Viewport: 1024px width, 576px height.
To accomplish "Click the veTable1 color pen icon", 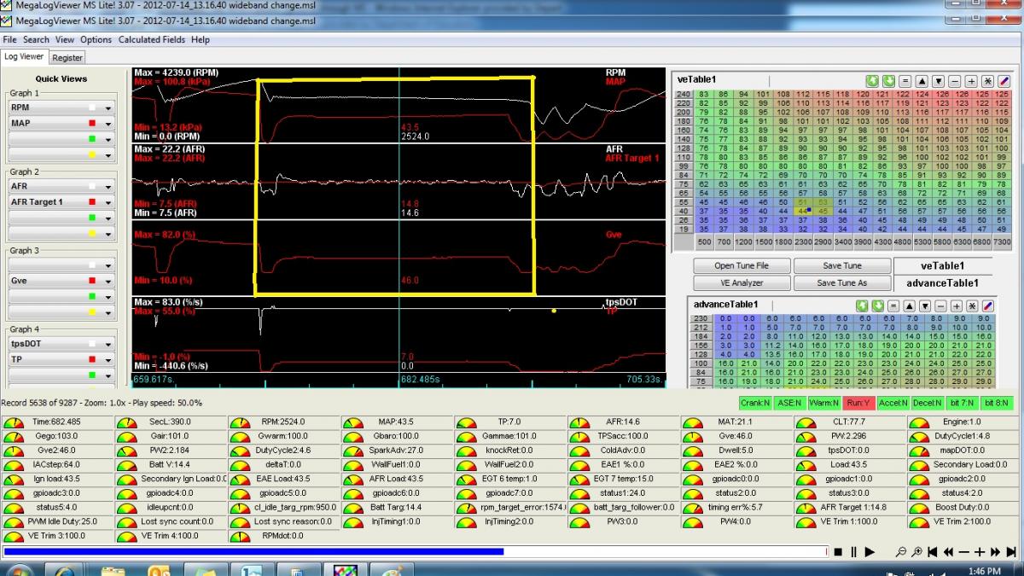I will coord(1004,80).
